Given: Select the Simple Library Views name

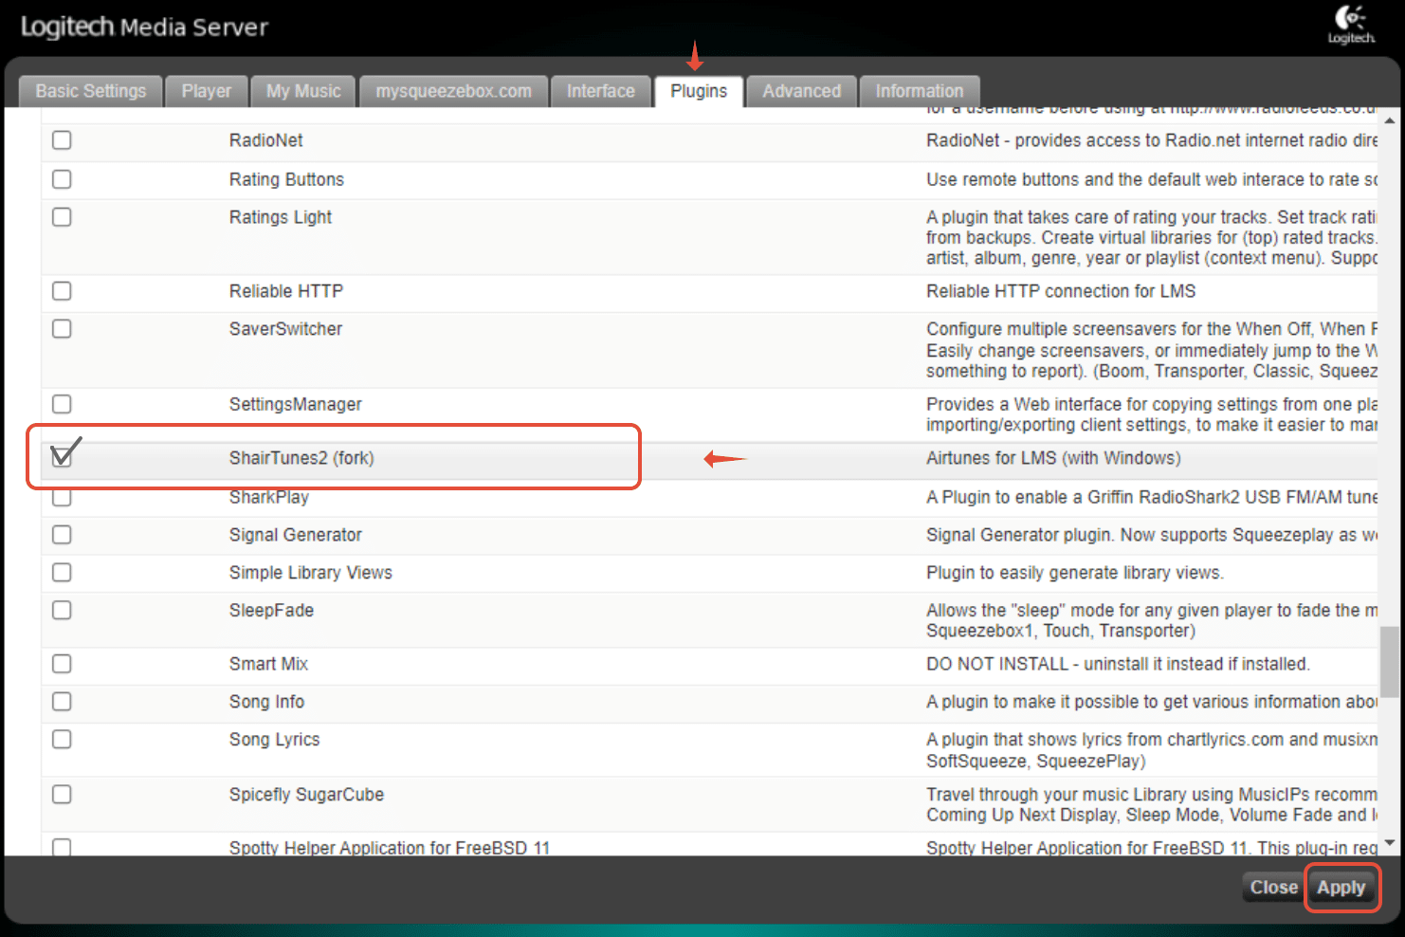Looking at the screenshot, I should click(311, 573).
